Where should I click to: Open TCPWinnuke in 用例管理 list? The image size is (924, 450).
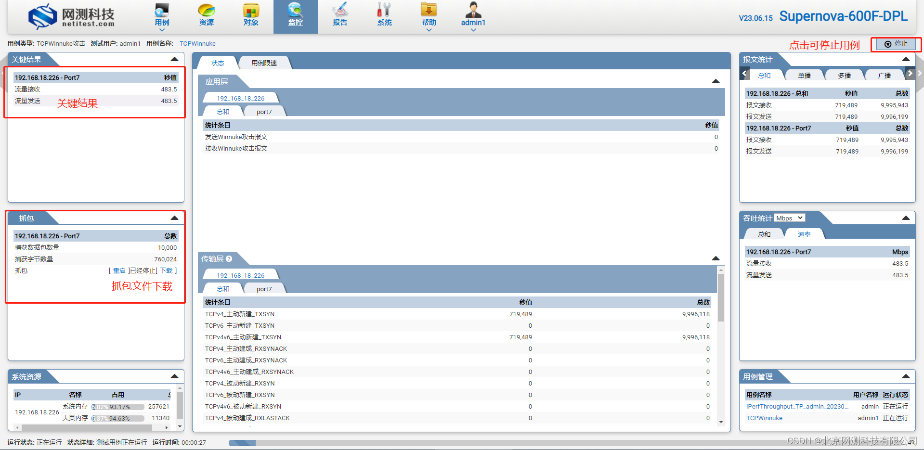coord(764,418)
